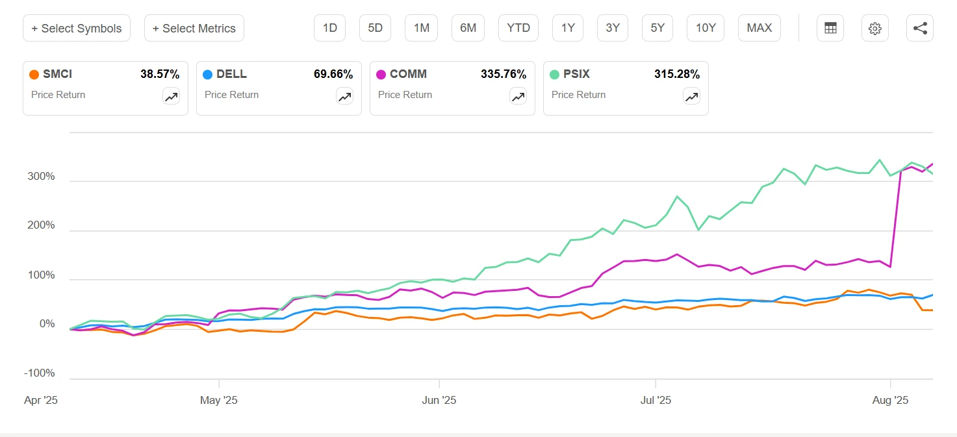Click the share chart icon
Image resolution: width=957 pixels, height=437 pixels.
(919, 28)
